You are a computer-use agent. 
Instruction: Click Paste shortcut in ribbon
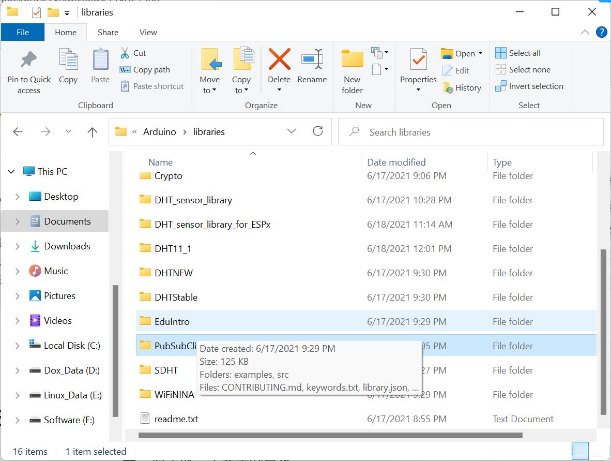(x=152, y=86)
